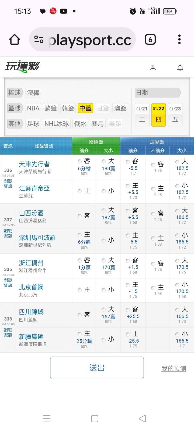
Task: Select 大 170.5 運彩盤 for game 335
Action: [177, 261]
